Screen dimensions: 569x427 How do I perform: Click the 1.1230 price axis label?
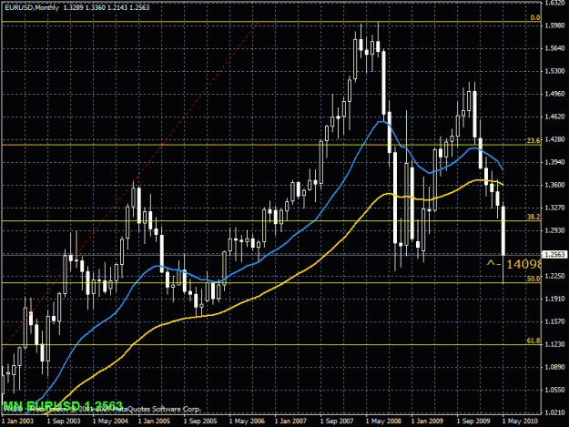point(554,344)
